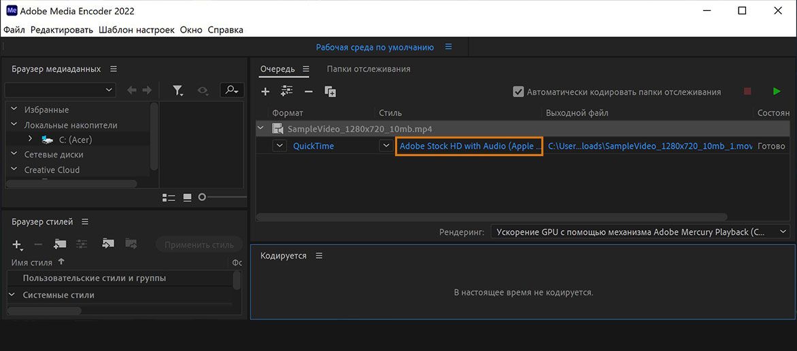This screenshot has width=797, height=351.
Task: Open the Очередь panel menu
Action: pos(306,69)
